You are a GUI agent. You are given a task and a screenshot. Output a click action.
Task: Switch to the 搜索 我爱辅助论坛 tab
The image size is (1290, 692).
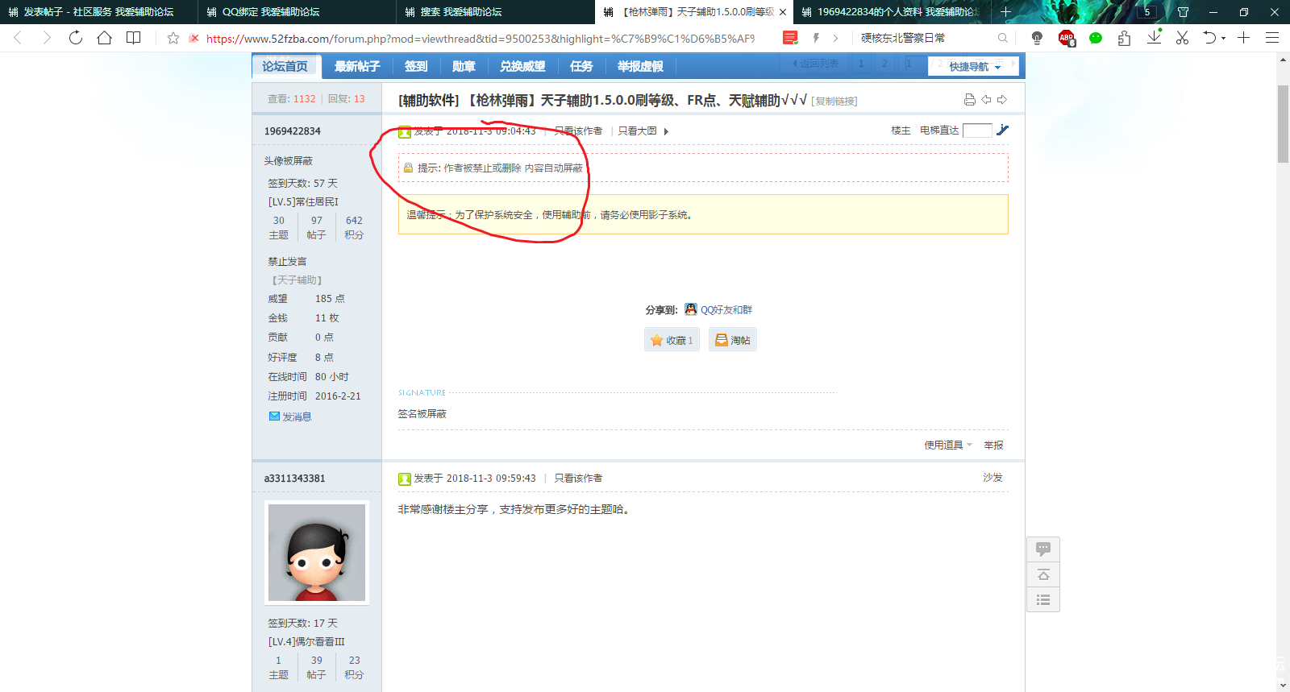pos(460,12)
